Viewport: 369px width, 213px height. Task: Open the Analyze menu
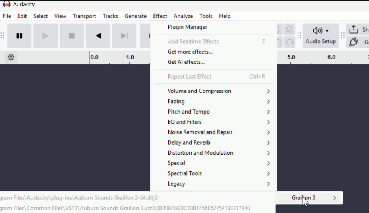click(183, 16)
